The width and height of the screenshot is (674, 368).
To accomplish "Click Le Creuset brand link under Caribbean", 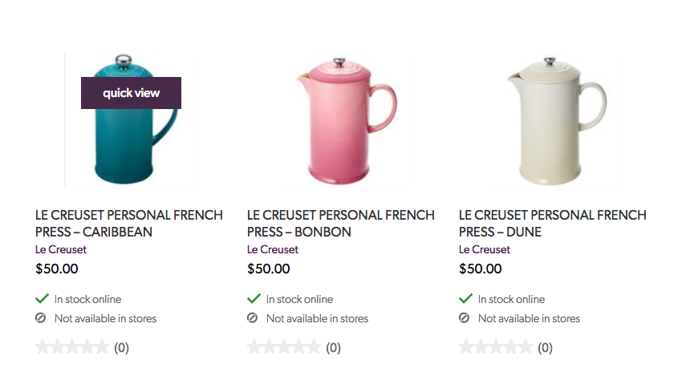I will (x=61, y=249).
